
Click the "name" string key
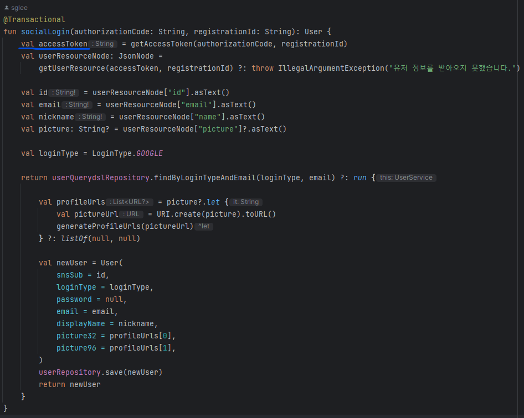[208, 117]
